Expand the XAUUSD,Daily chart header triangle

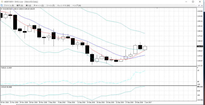[2, 9]
